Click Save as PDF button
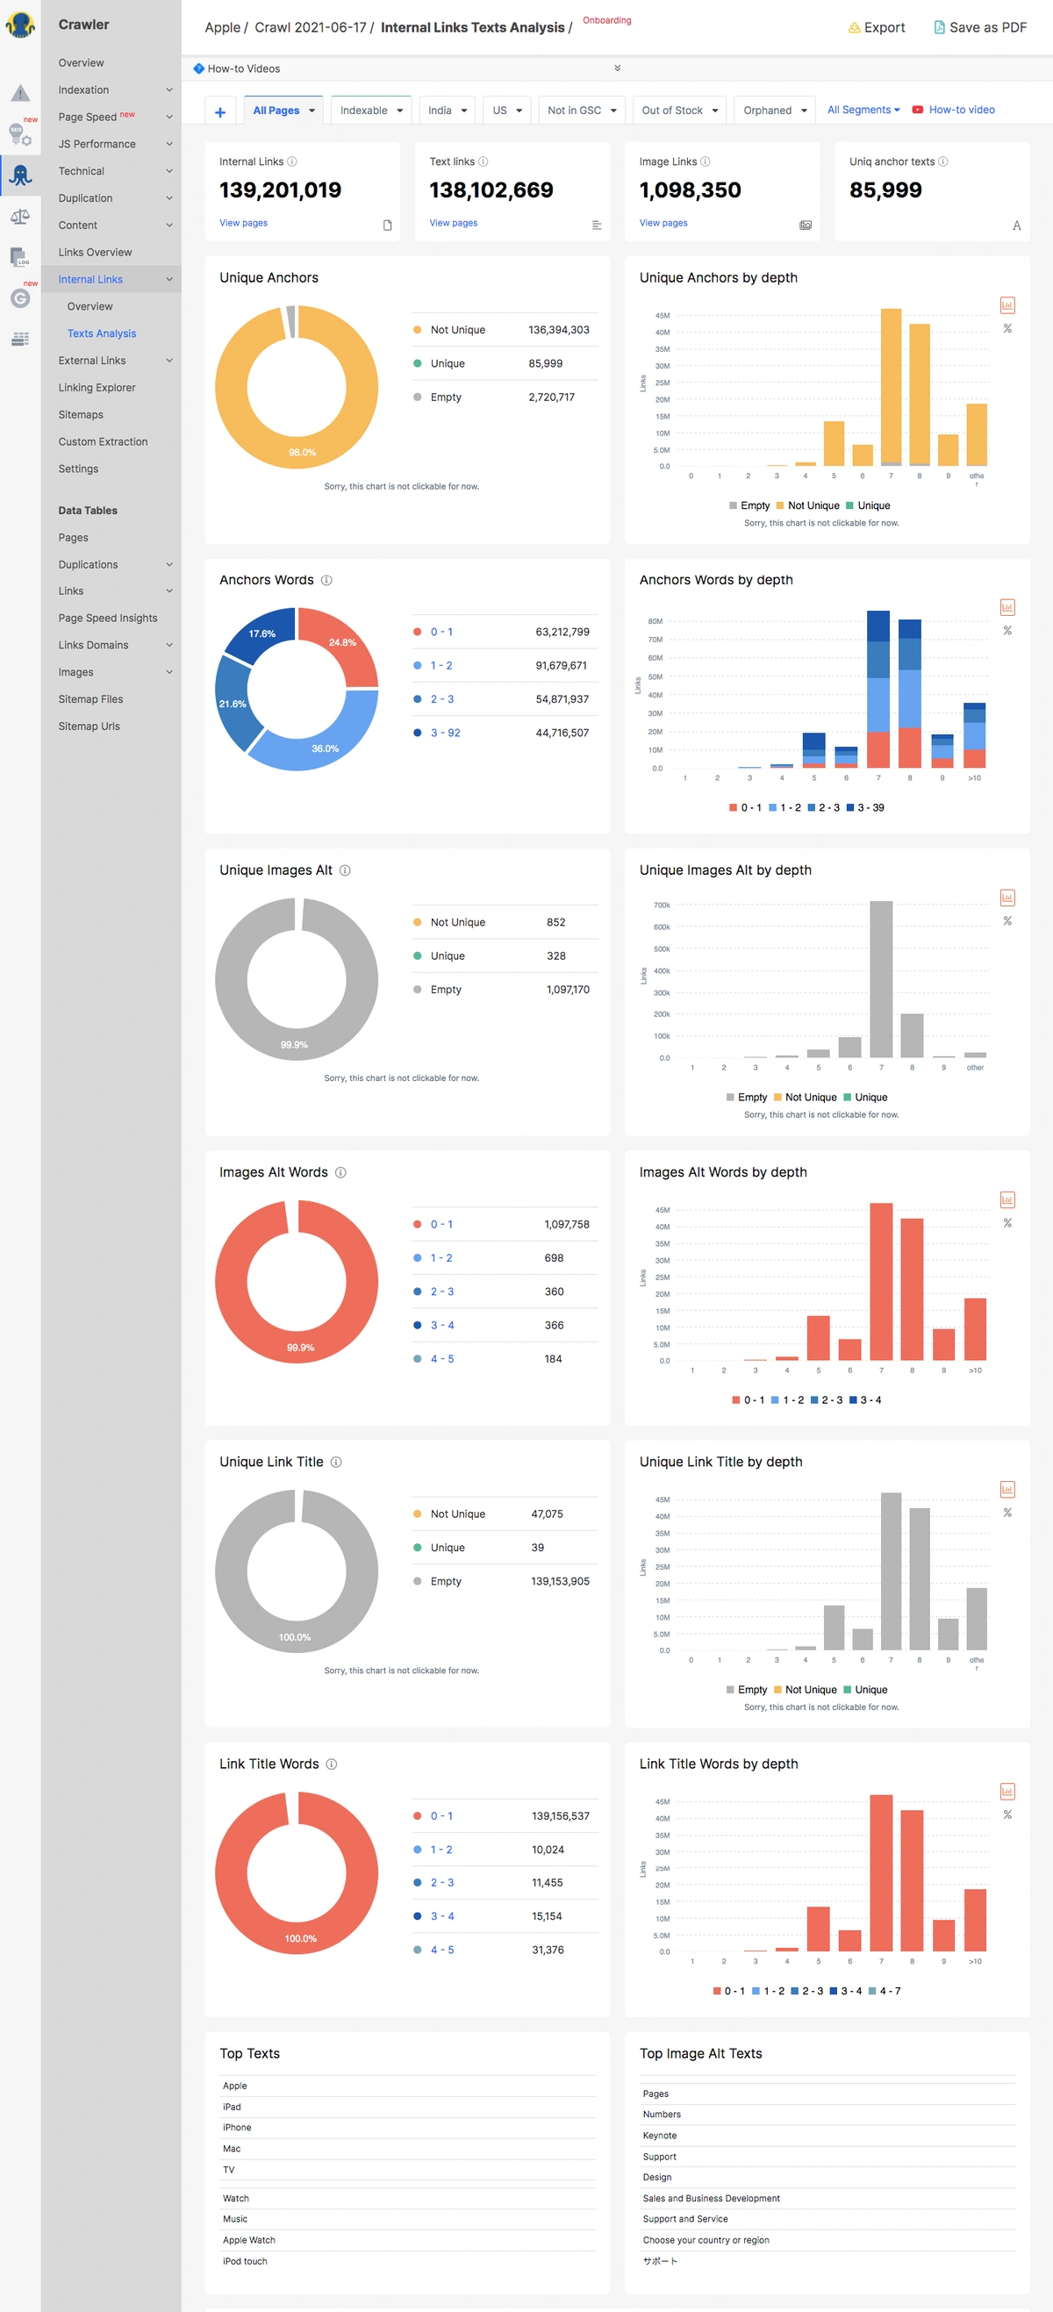This screenshot has width=1053, height=2312. click(x=980, y=28)
